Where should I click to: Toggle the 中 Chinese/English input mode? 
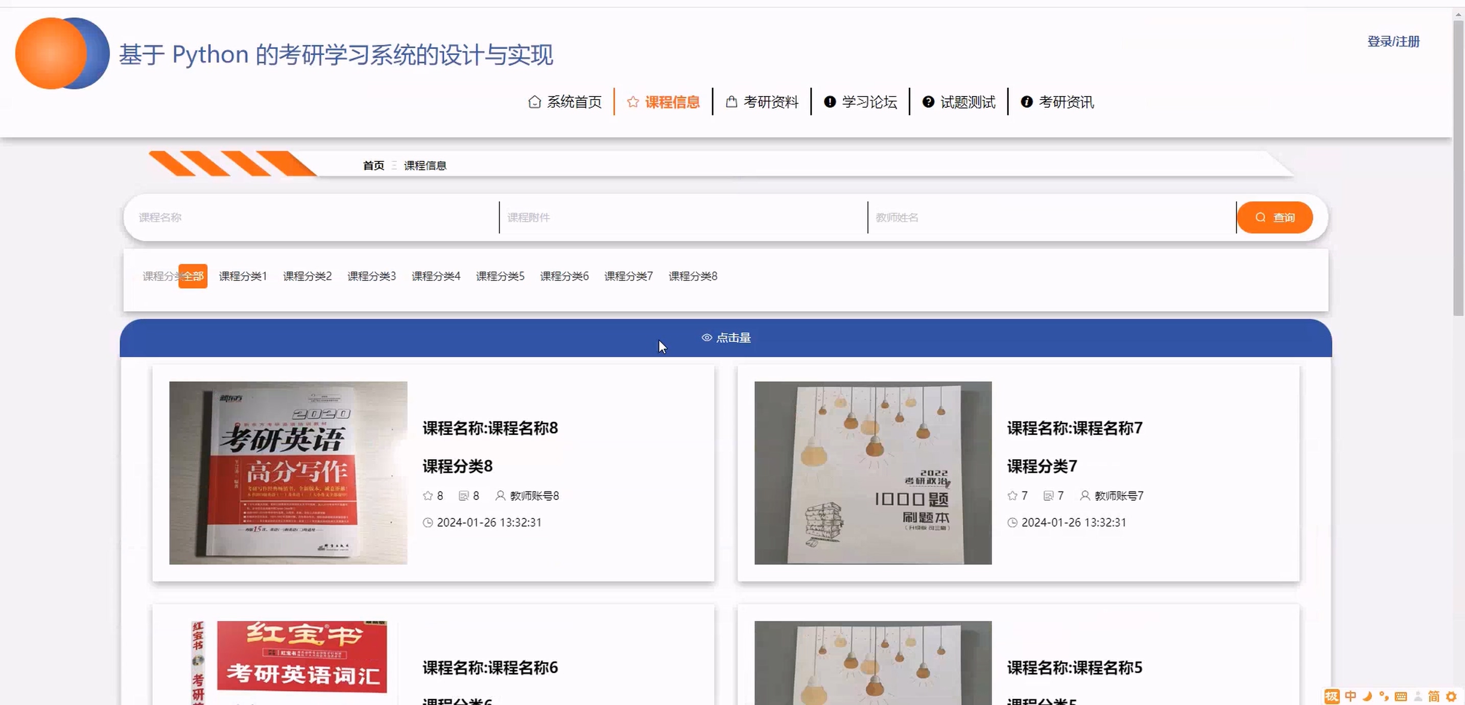[1351, 696]
